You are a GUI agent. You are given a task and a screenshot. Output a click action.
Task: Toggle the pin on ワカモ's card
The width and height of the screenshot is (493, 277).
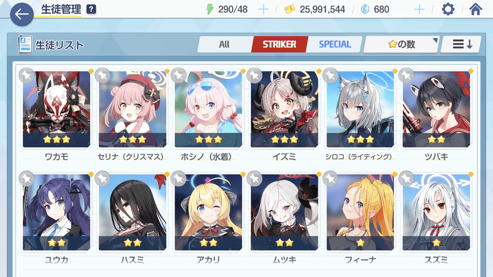(26, 75)
